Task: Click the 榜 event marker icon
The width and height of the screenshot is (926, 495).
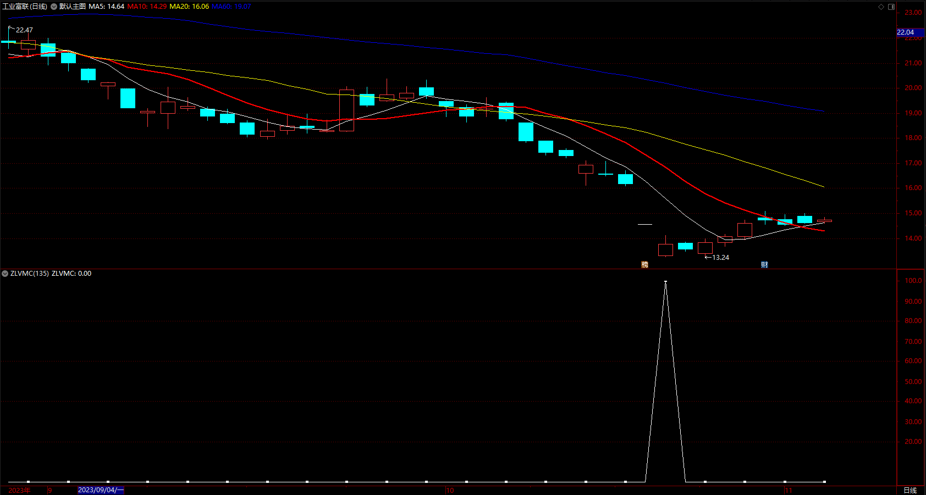Action: coord(644,265)
